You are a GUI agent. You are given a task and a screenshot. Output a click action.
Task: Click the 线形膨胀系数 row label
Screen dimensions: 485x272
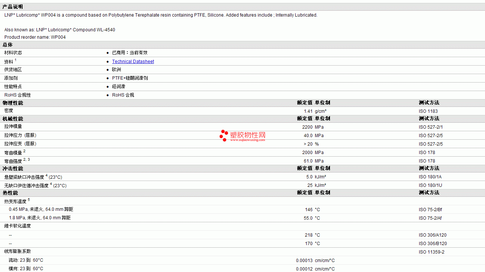tap(18, 251)
